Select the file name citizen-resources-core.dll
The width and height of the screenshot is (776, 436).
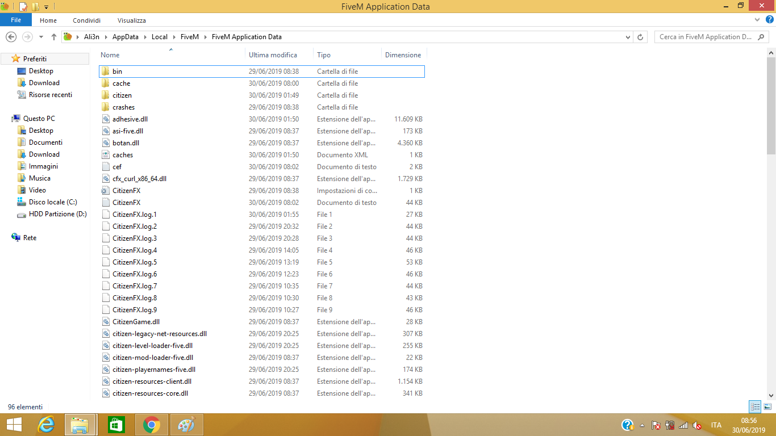(150, 393)
